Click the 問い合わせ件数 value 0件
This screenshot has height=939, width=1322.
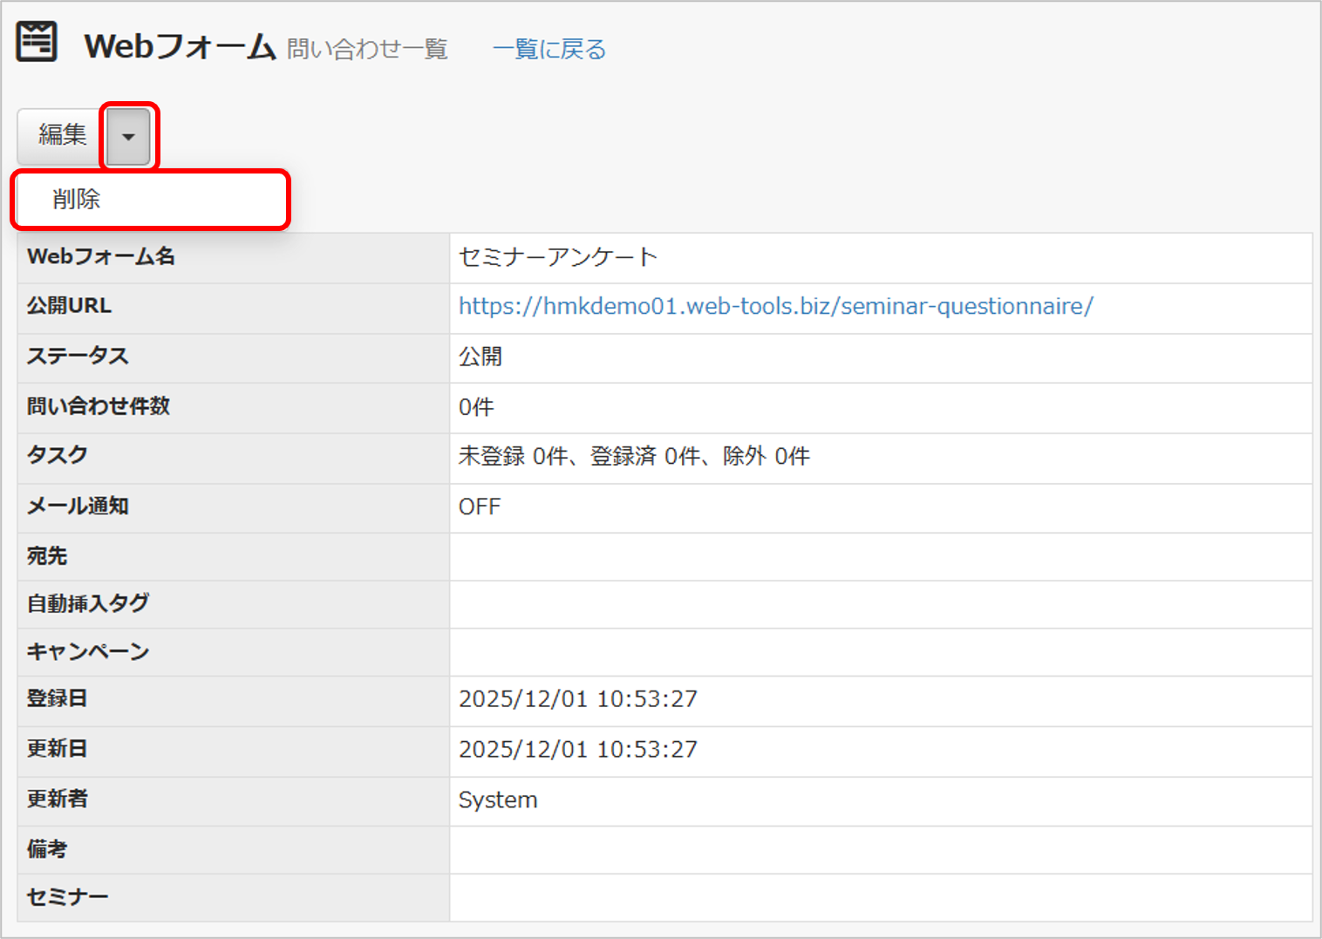[476, 407]
